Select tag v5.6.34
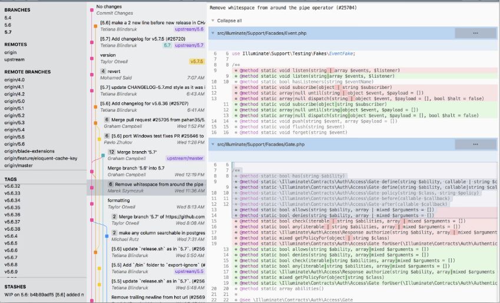 tap(12, 201)
